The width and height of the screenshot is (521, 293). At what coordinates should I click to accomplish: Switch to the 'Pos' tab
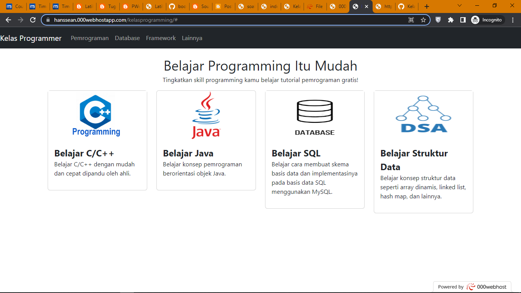click(x=223, y=6)
